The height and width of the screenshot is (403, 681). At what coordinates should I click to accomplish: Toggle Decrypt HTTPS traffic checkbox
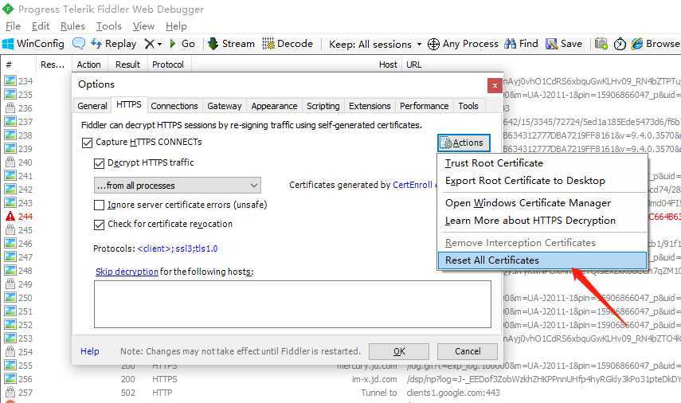(99, 163)
